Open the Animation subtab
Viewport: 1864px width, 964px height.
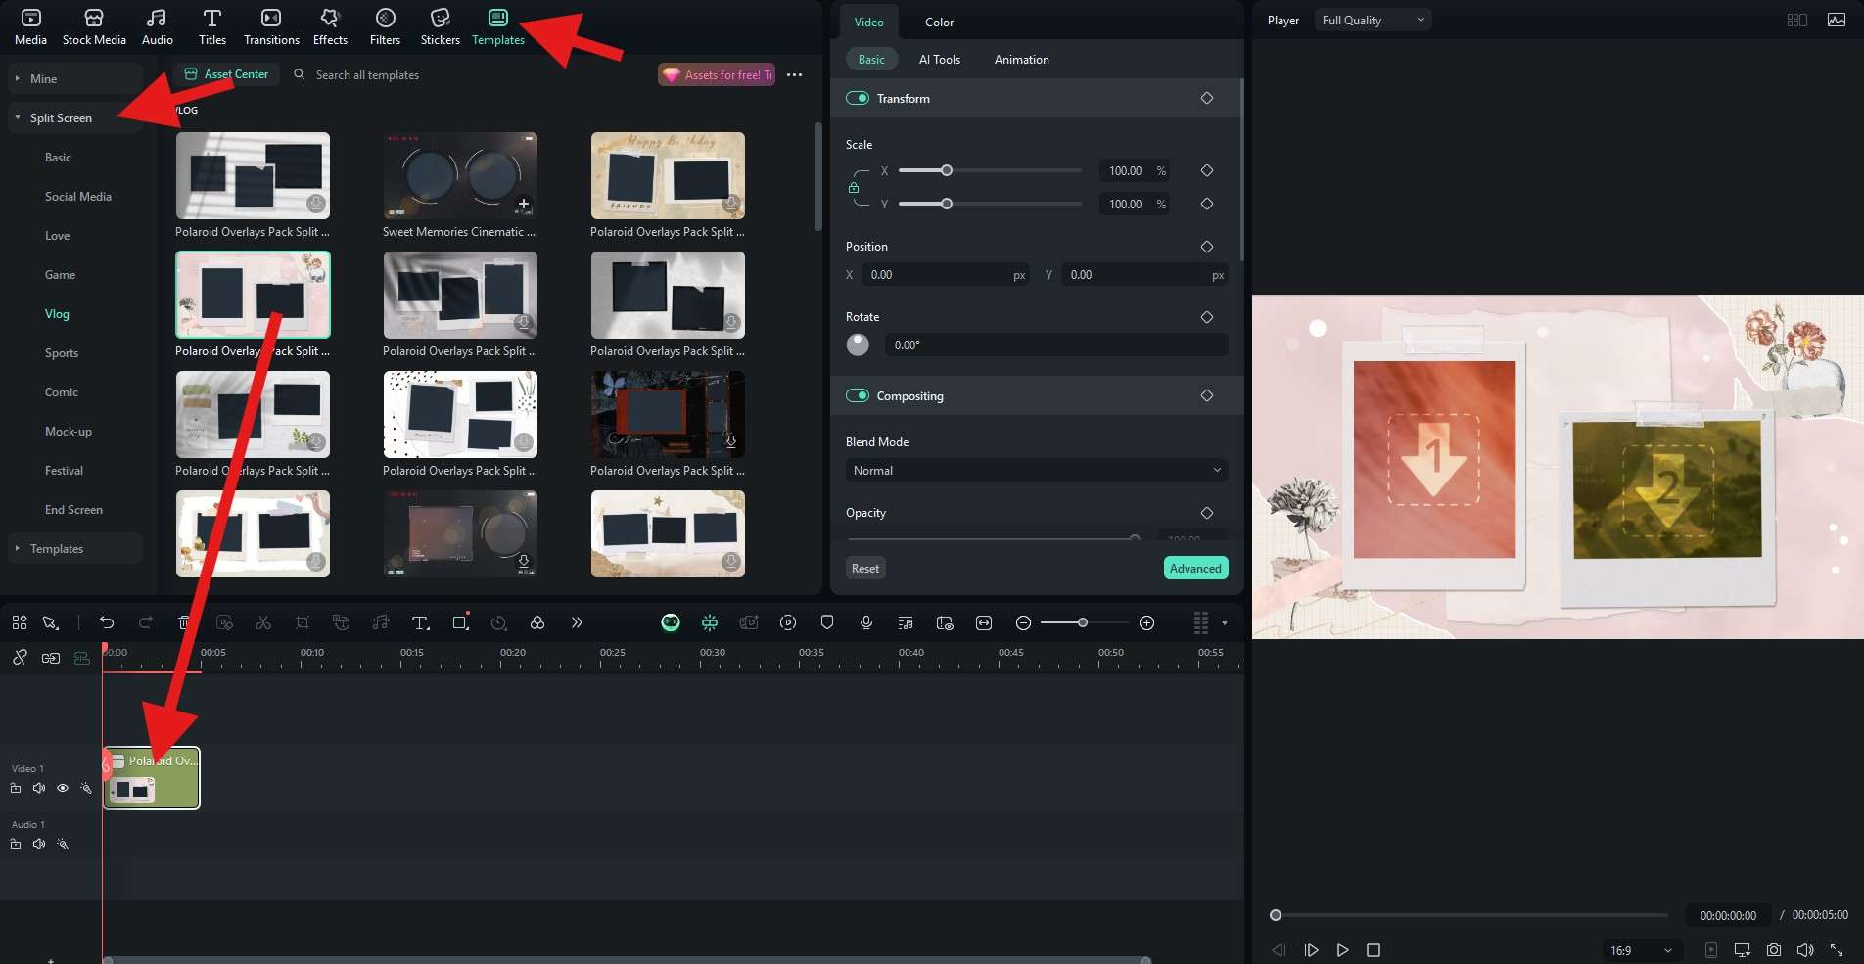[x=1021, y=59]
